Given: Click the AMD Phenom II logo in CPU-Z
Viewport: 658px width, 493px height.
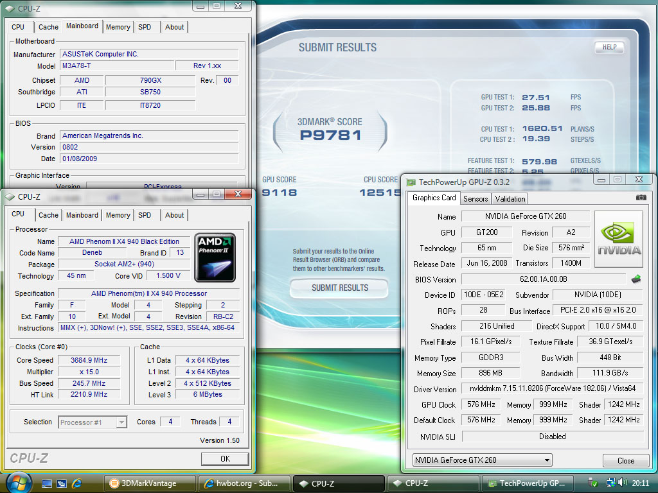Looking at the screenshot, I should point(215,257).
